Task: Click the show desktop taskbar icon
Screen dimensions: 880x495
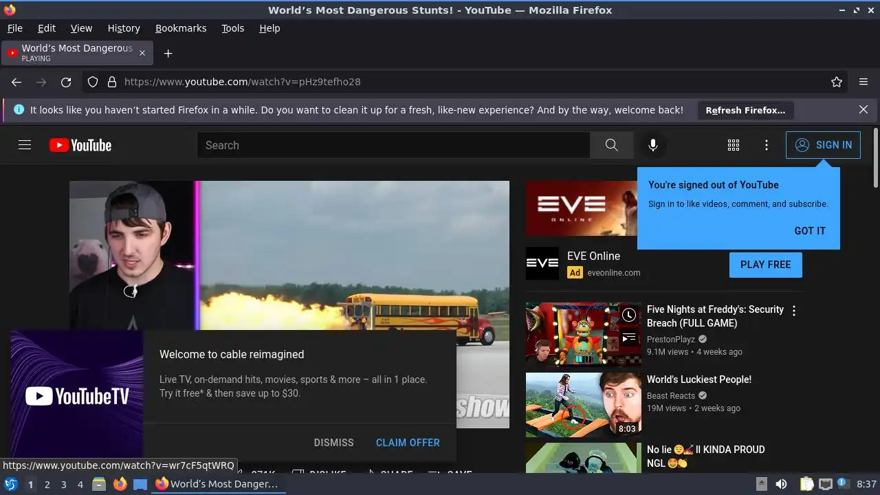Action: pos(140,484)
